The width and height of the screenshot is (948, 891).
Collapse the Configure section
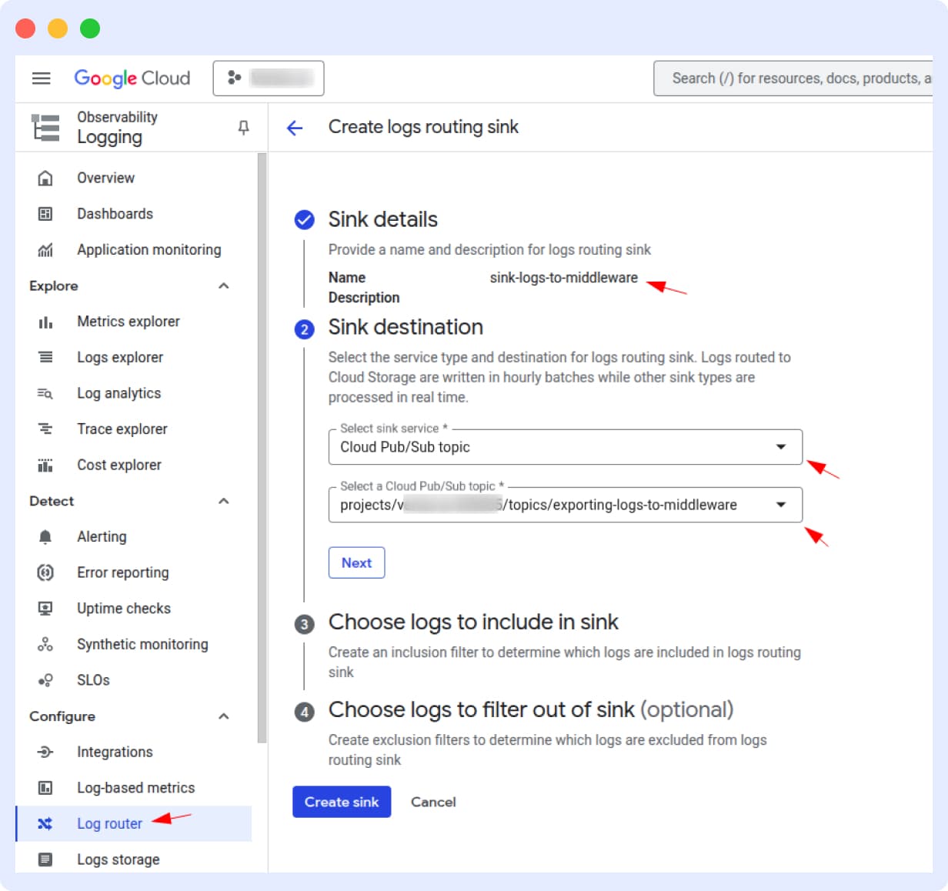(224, 716)
